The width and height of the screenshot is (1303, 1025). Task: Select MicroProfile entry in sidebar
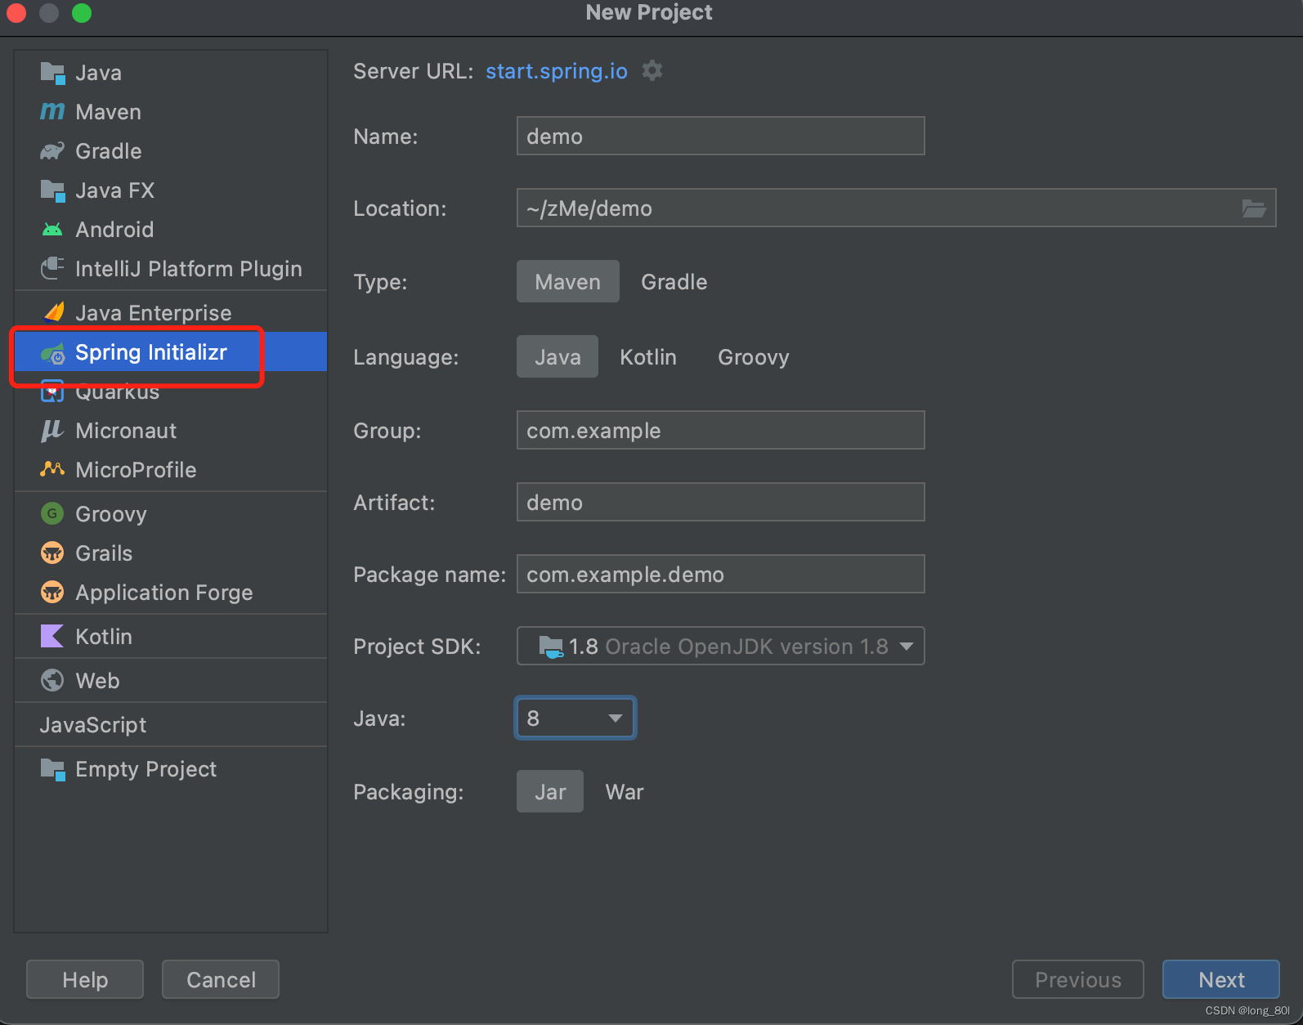[171, 469]
